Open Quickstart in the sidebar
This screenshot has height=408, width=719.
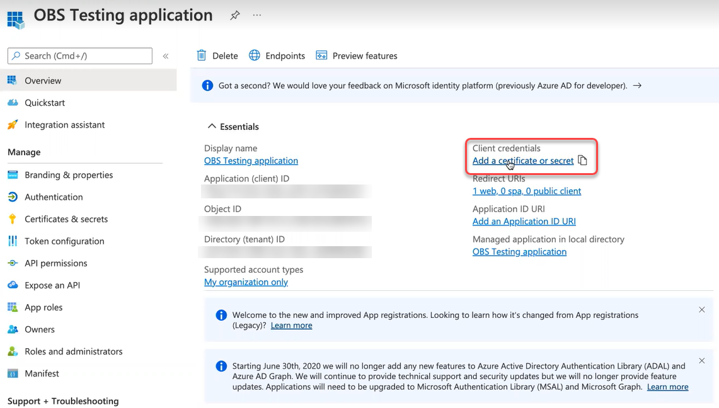click(x=45, y=103)
